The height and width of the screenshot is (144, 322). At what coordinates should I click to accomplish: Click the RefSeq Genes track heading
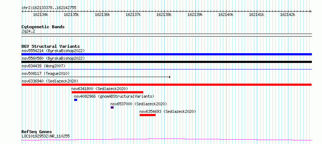click(37, 132)
